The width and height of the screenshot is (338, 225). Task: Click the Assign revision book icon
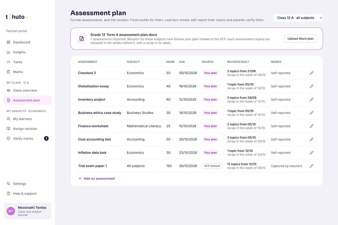point(8,129)
